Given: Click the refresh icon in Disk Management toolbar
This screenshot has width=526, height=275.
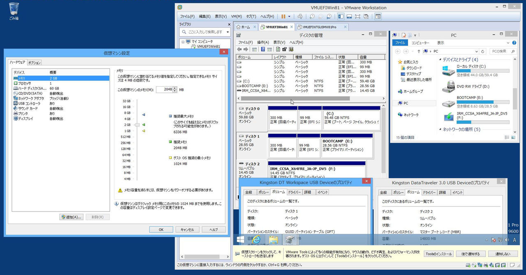Looking at the screenshot, I should [278, 49].
